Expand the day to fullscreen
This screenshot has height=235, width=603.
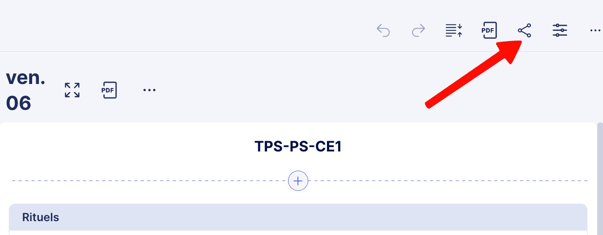tap(72, 90)
